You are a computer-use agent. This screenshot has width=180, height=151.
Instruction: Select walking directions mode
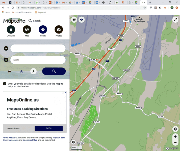point(33,71)
